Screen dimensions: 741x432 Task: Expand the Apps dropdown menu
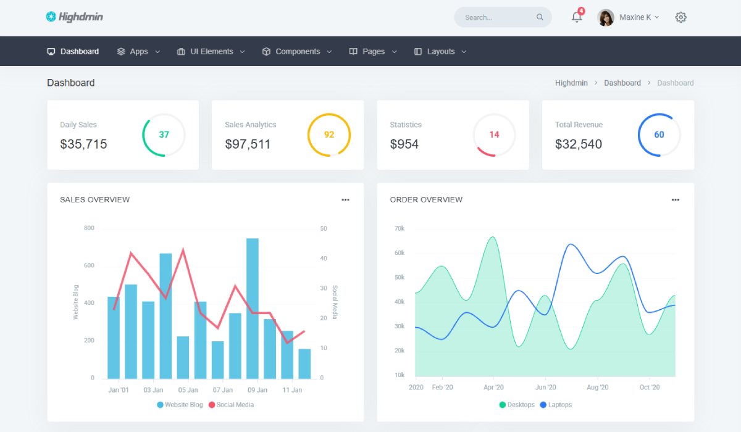pyautogui.click(x=139, y=52)
